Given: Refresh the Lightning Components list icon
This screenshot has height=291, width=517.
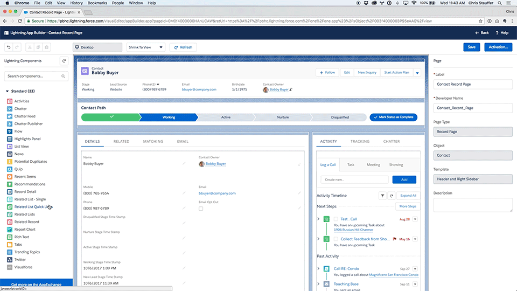Looking at the screenshot, I should pyautogui.click(x=64, y=61).
